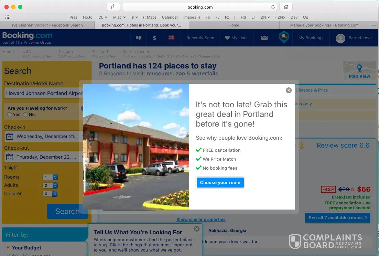Click the Safari share icon
This screenshot has height=256, width=379.
pos(113,7)
